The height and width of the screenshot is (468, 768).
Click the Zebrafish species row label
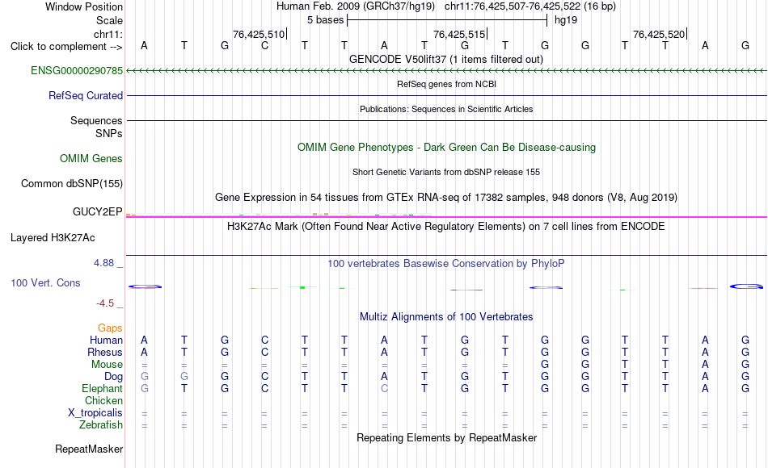101,425
